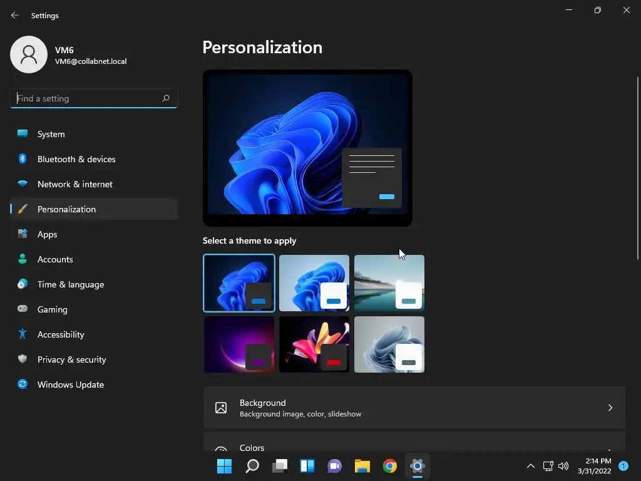Image resolution: width=641 pixels, height=481 pixels.
Task: Open Widgets from the taskbar
Action: (x=307, y=466)
